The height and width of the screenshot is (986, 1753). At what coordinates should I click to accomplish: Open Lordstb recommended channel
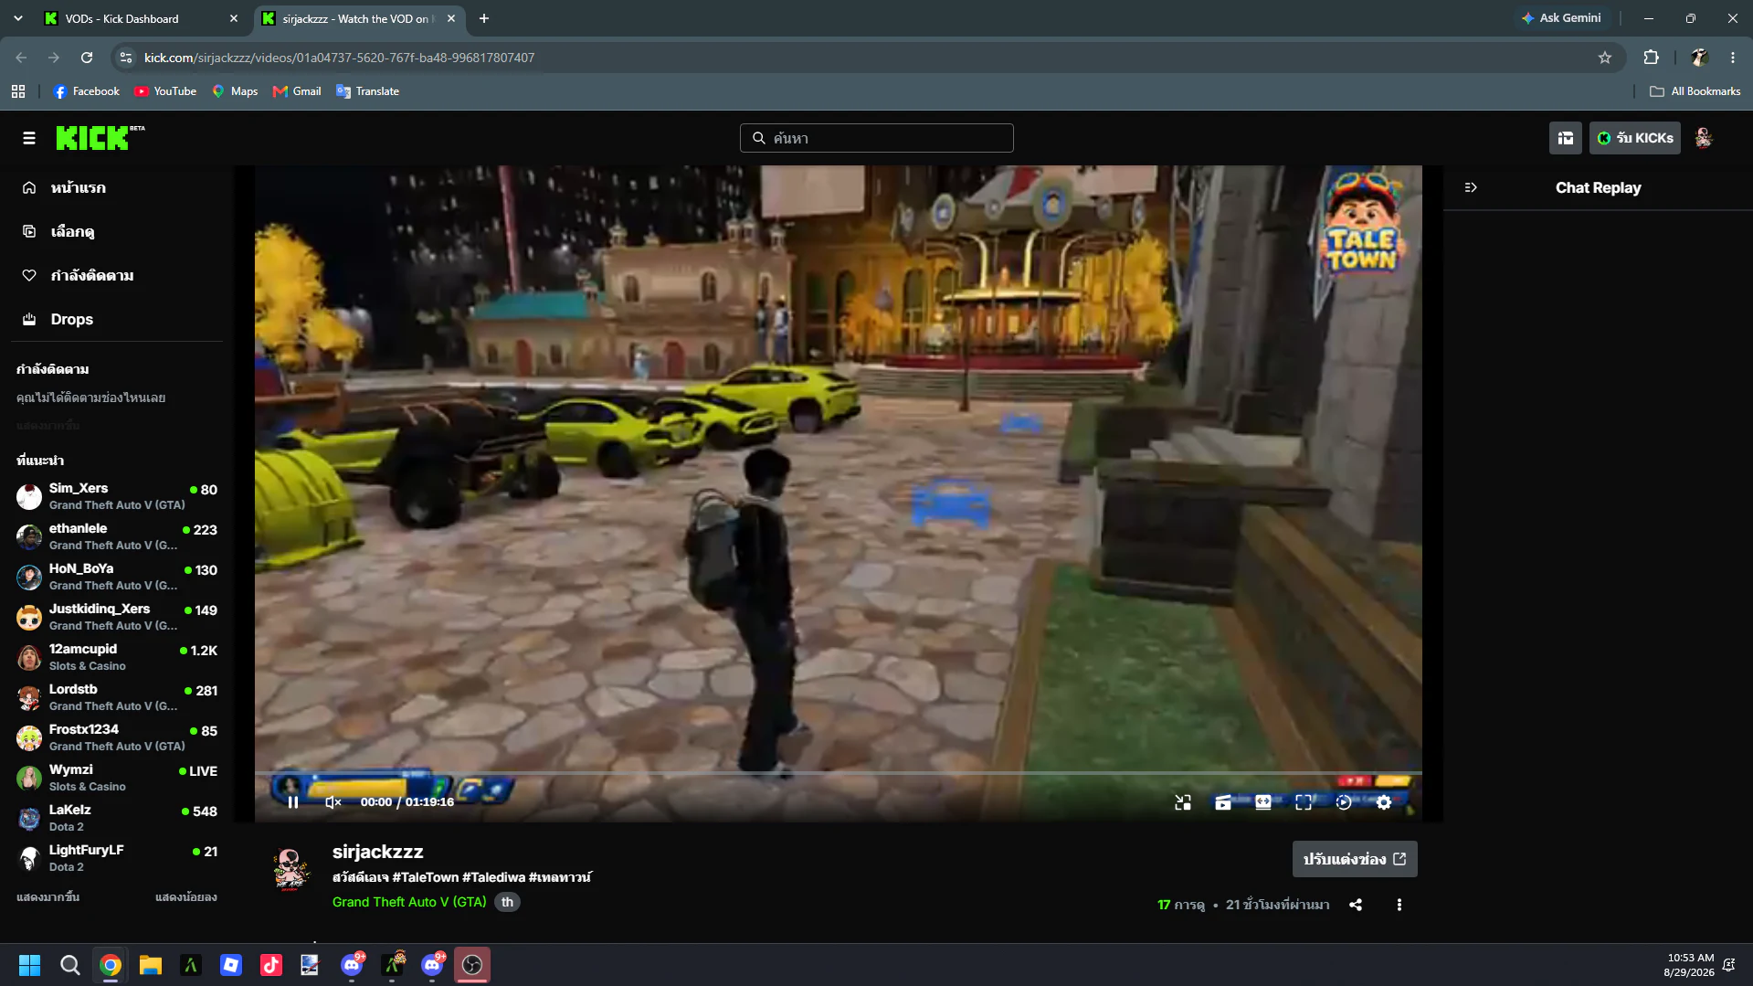click(117, 697)
